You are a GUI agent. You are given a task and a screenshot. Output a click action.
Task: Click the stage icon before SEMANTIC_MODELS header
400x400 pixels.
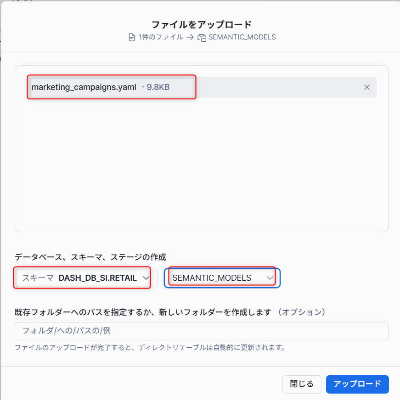[x=202, y=38]
